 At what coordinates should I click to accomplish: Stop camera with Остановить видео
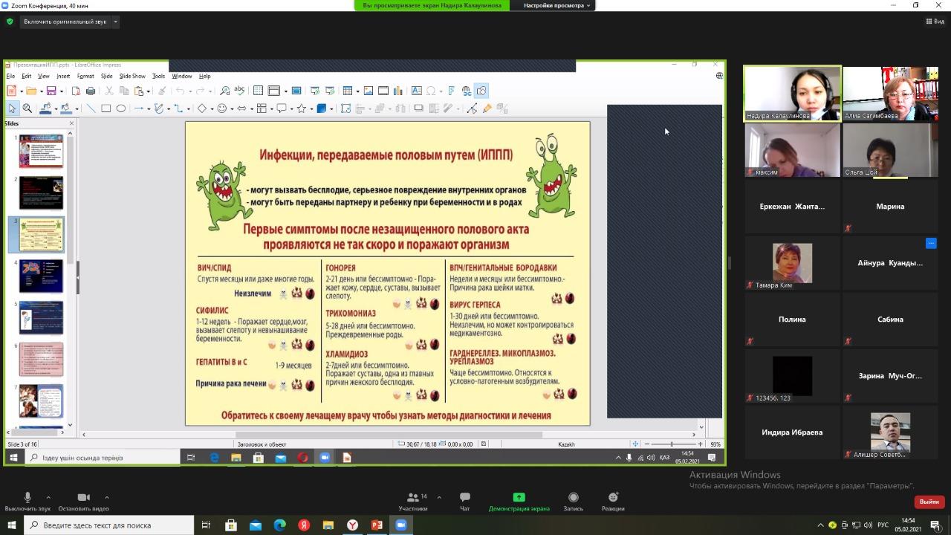(83, 502)
